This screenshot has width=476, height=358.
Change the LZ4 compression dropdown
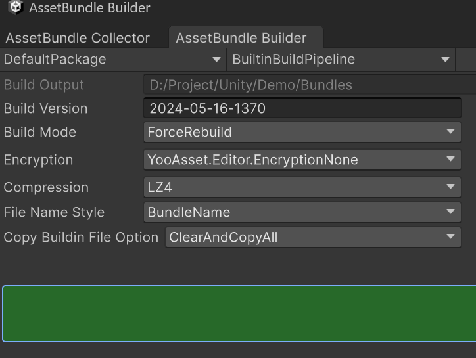pos(302,187)
